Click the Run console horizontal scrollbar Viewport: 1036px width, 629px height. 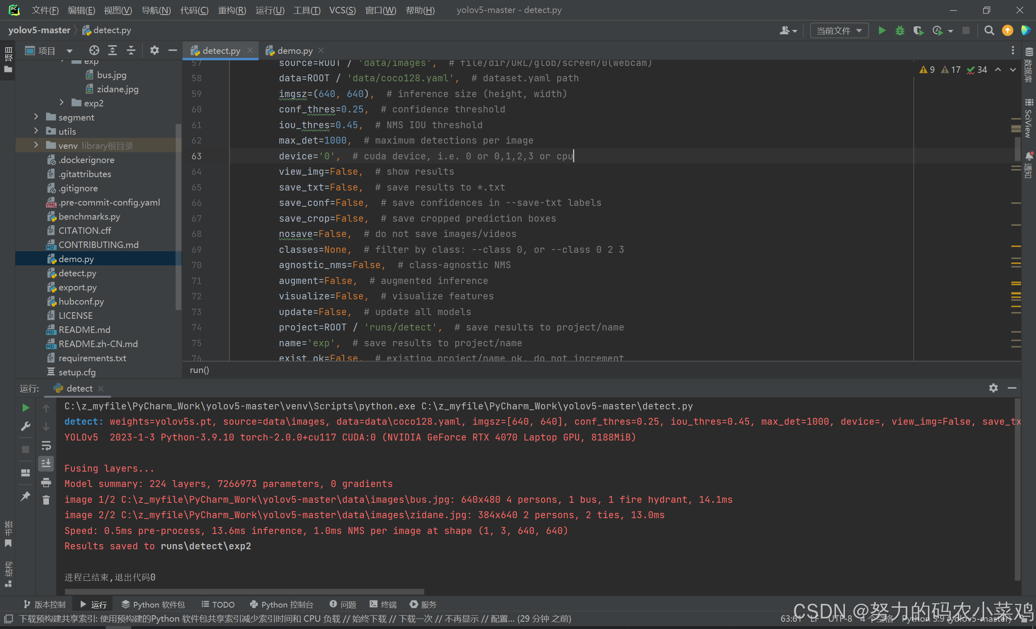pyautogui.click(x=244, y=592)
